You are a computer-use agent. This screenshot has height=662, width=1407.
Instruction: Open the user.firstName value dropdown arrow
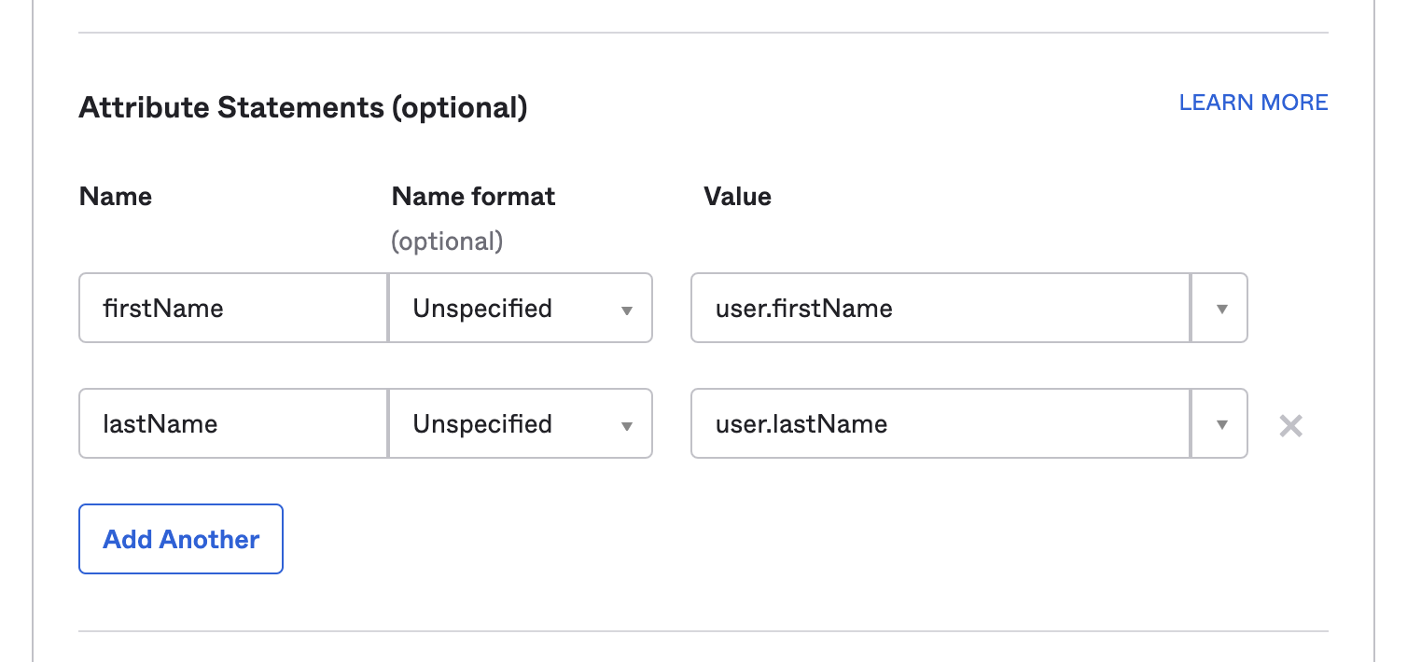[x=1220, y=309]
